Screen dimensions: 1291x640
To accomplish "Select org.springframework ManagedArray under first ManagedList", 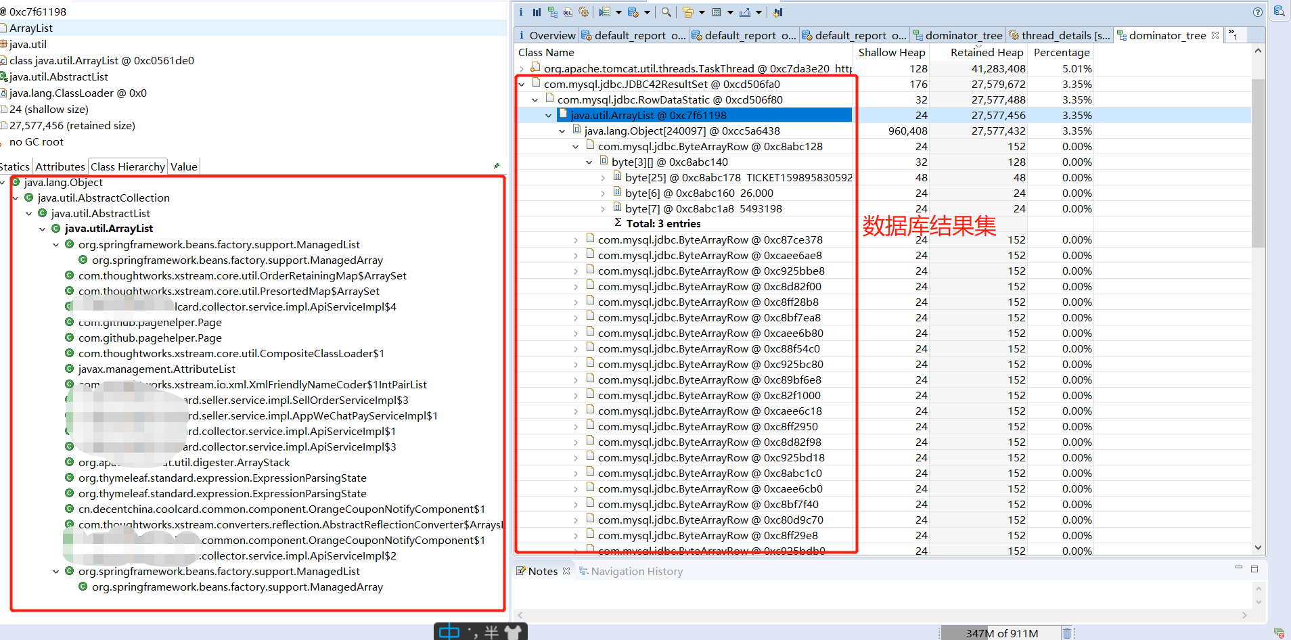I will coord(237,260).
